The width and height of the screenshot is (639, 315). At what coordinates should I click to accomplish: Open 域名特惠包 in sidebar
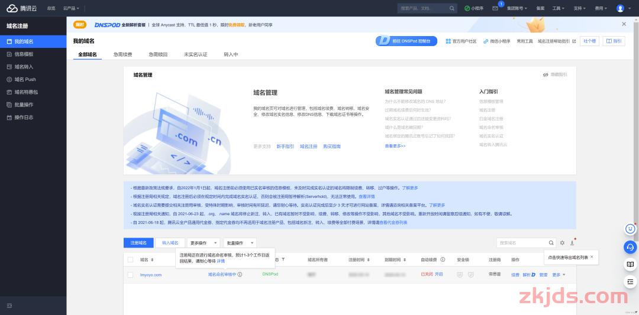(33, 92)
